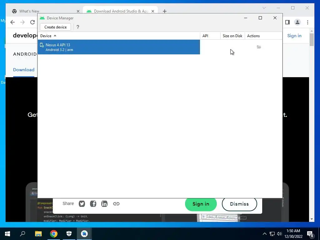
Task: Close the Device Manager window
Action: (x=275, y=18)
